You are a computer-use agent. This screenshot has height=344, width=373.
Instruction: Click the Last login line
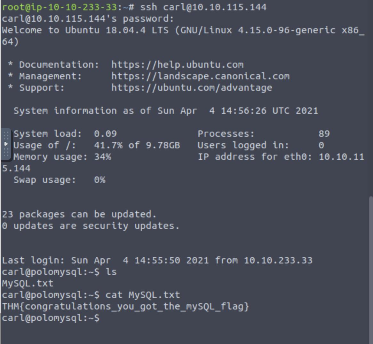[x=157, y=260]
